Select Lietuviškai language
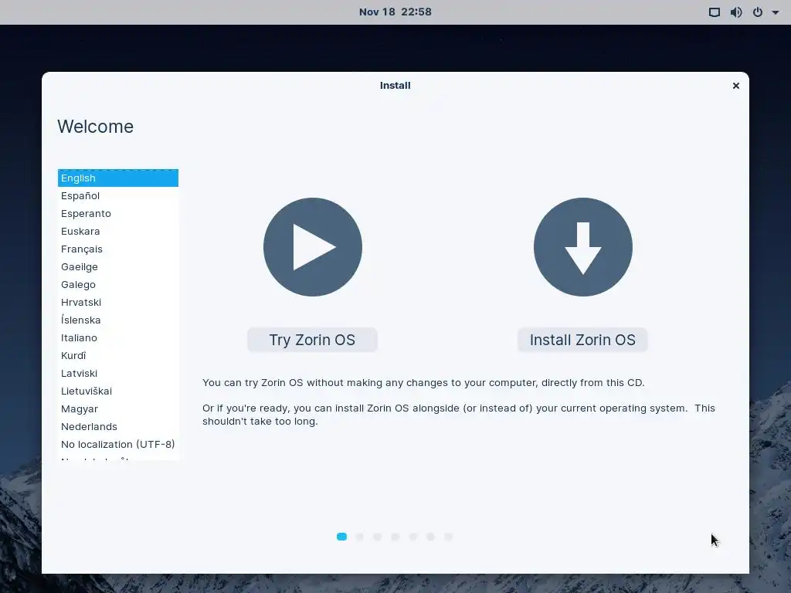Image resolution: width=791 pixels, height=593 pixels. point(118,391)
